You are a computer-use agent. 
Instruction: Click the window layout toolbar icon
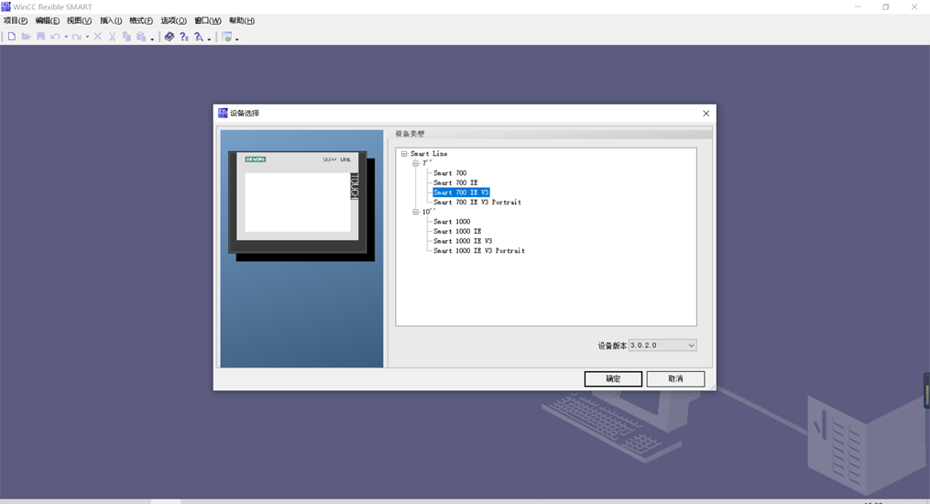click(226, 37)
